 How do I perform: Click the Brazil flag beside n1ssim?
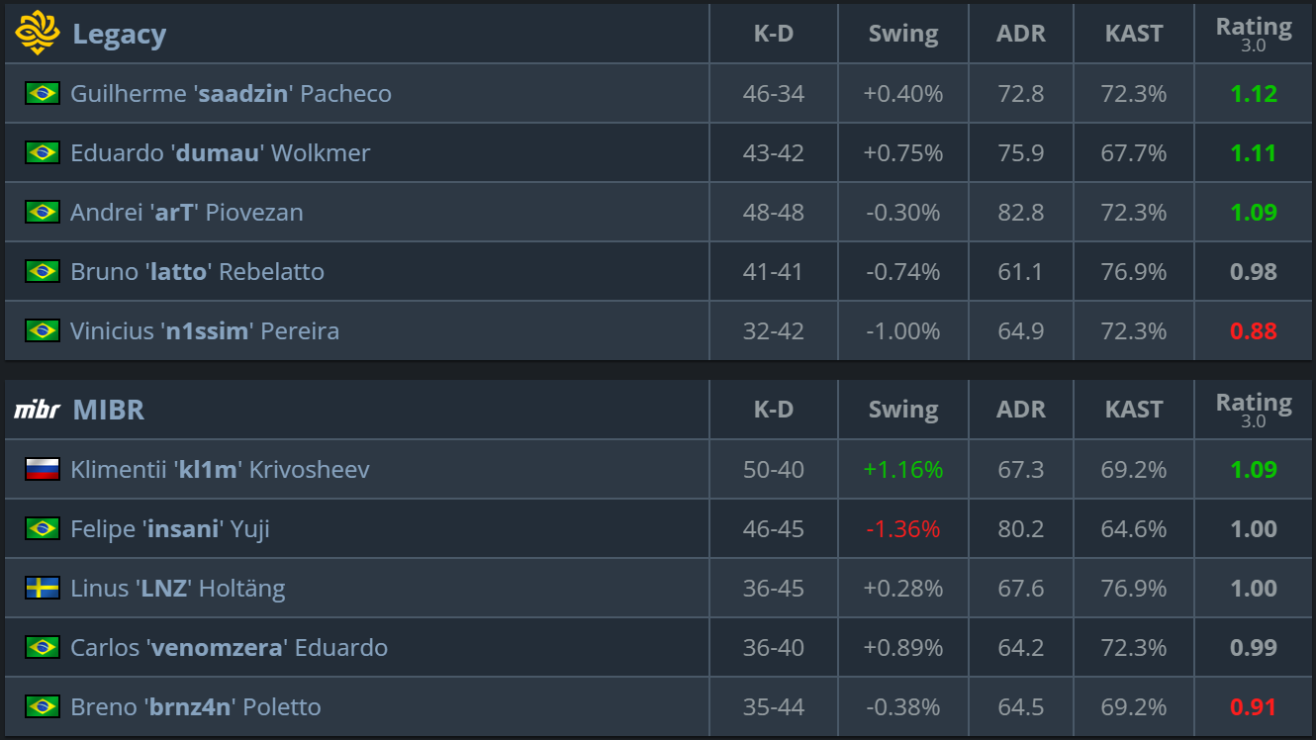[x=43, y=330]
